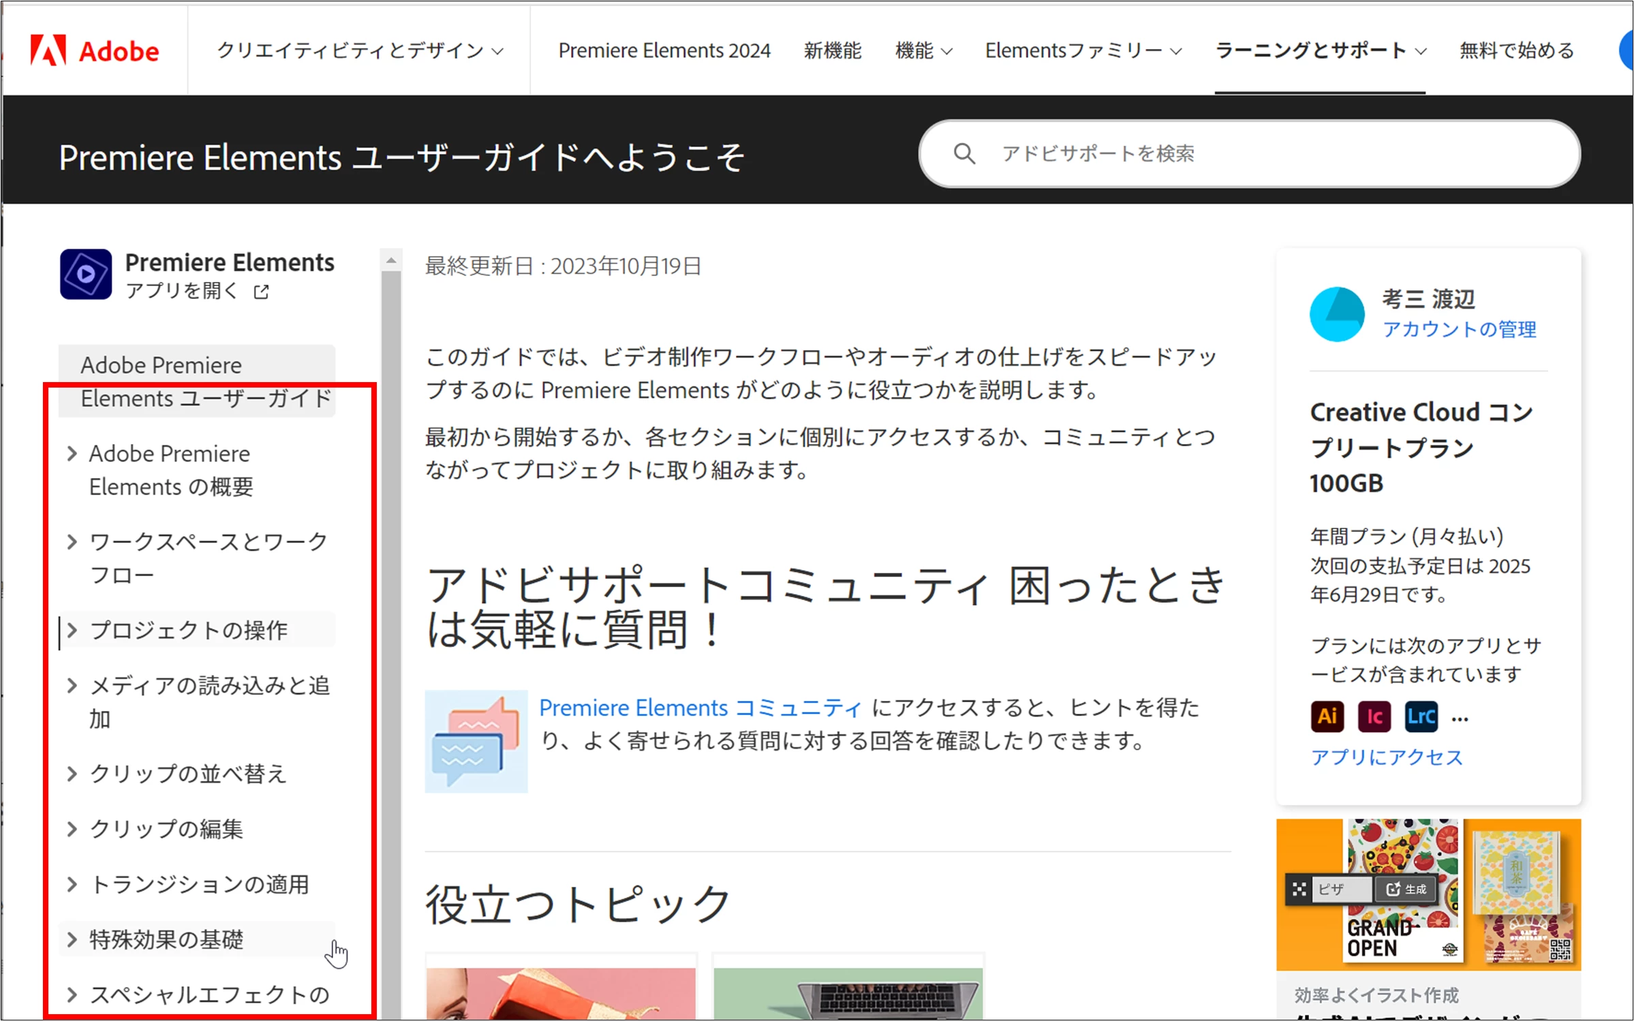
Task: Click the InCopy (Ic) app icon
Action: tap(1374, 717)
